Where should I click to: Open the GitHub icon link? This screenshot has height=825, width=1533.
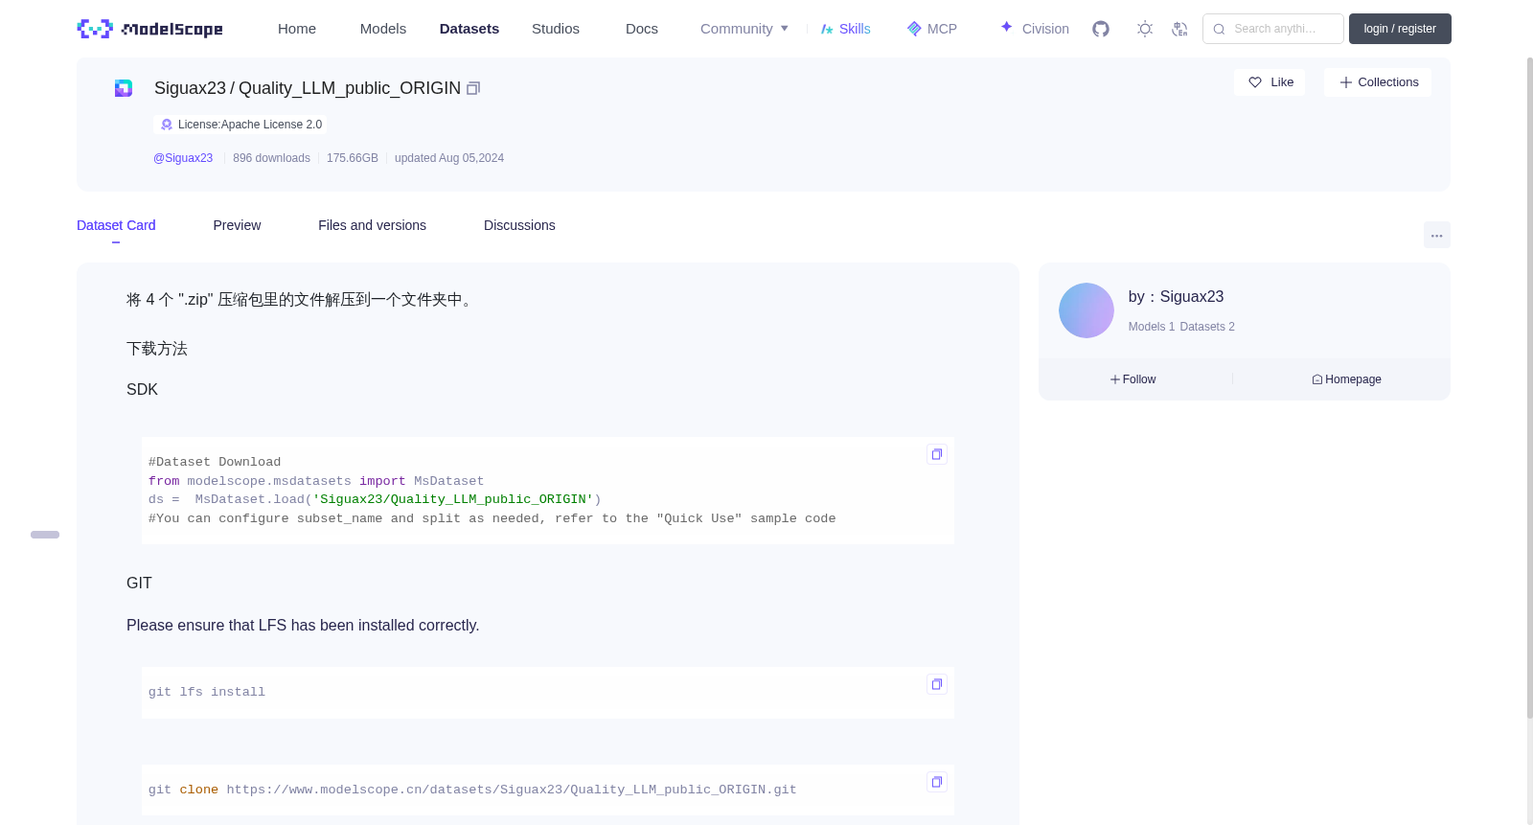coord(1101,29)
